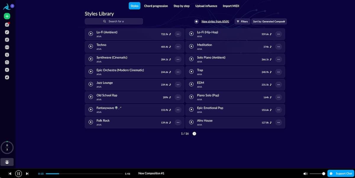
Task: Play the Trap style preview
Action: click(191, 72)
